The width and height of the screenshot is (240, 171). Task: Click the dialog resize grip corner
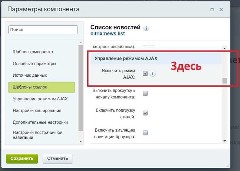point(228,165)
